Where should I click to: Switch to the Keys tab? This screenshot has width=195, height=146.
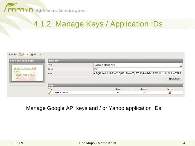tap(24, 54)
